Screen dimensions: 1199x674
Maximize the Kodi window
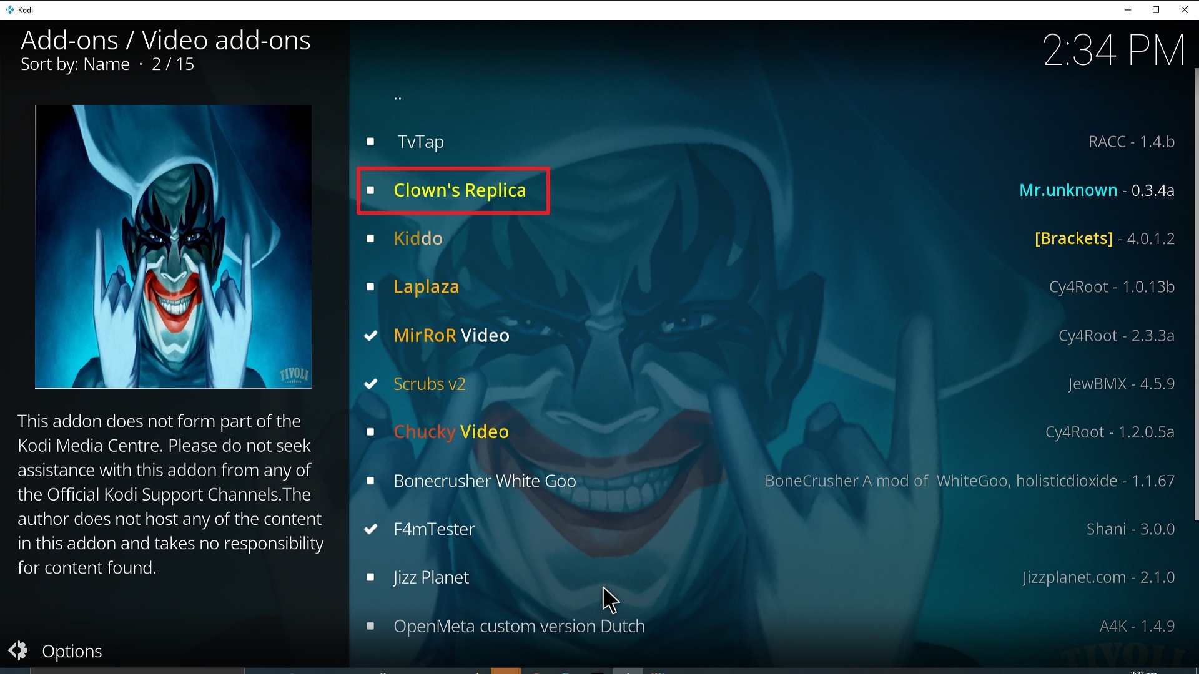click(x=1156, y=10)
